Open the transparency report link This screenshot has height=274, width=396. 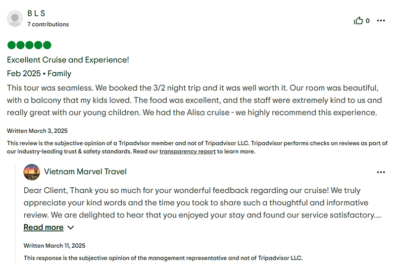click(188, 152)
